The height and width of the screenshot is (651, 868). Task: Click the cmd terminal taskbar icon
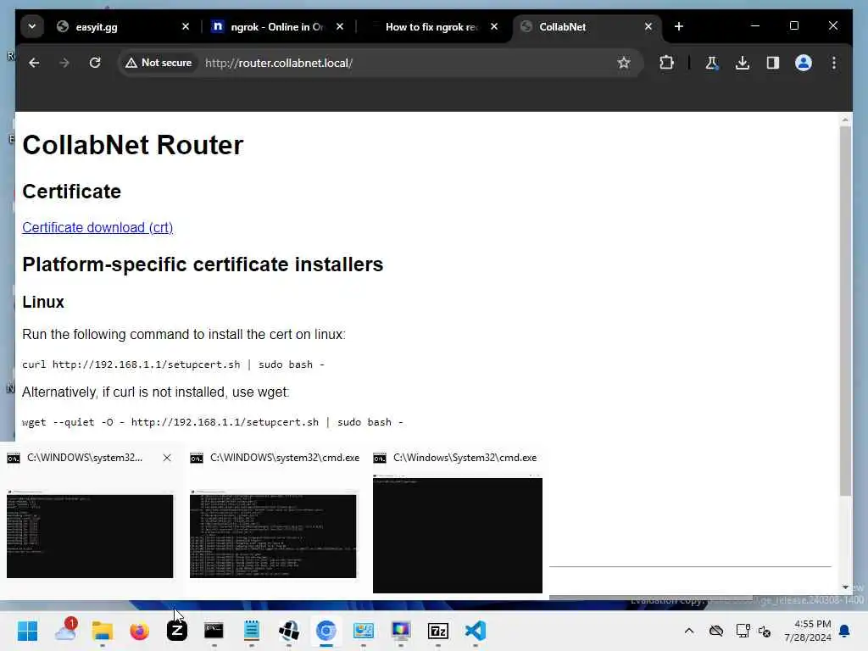click(214, 631)
